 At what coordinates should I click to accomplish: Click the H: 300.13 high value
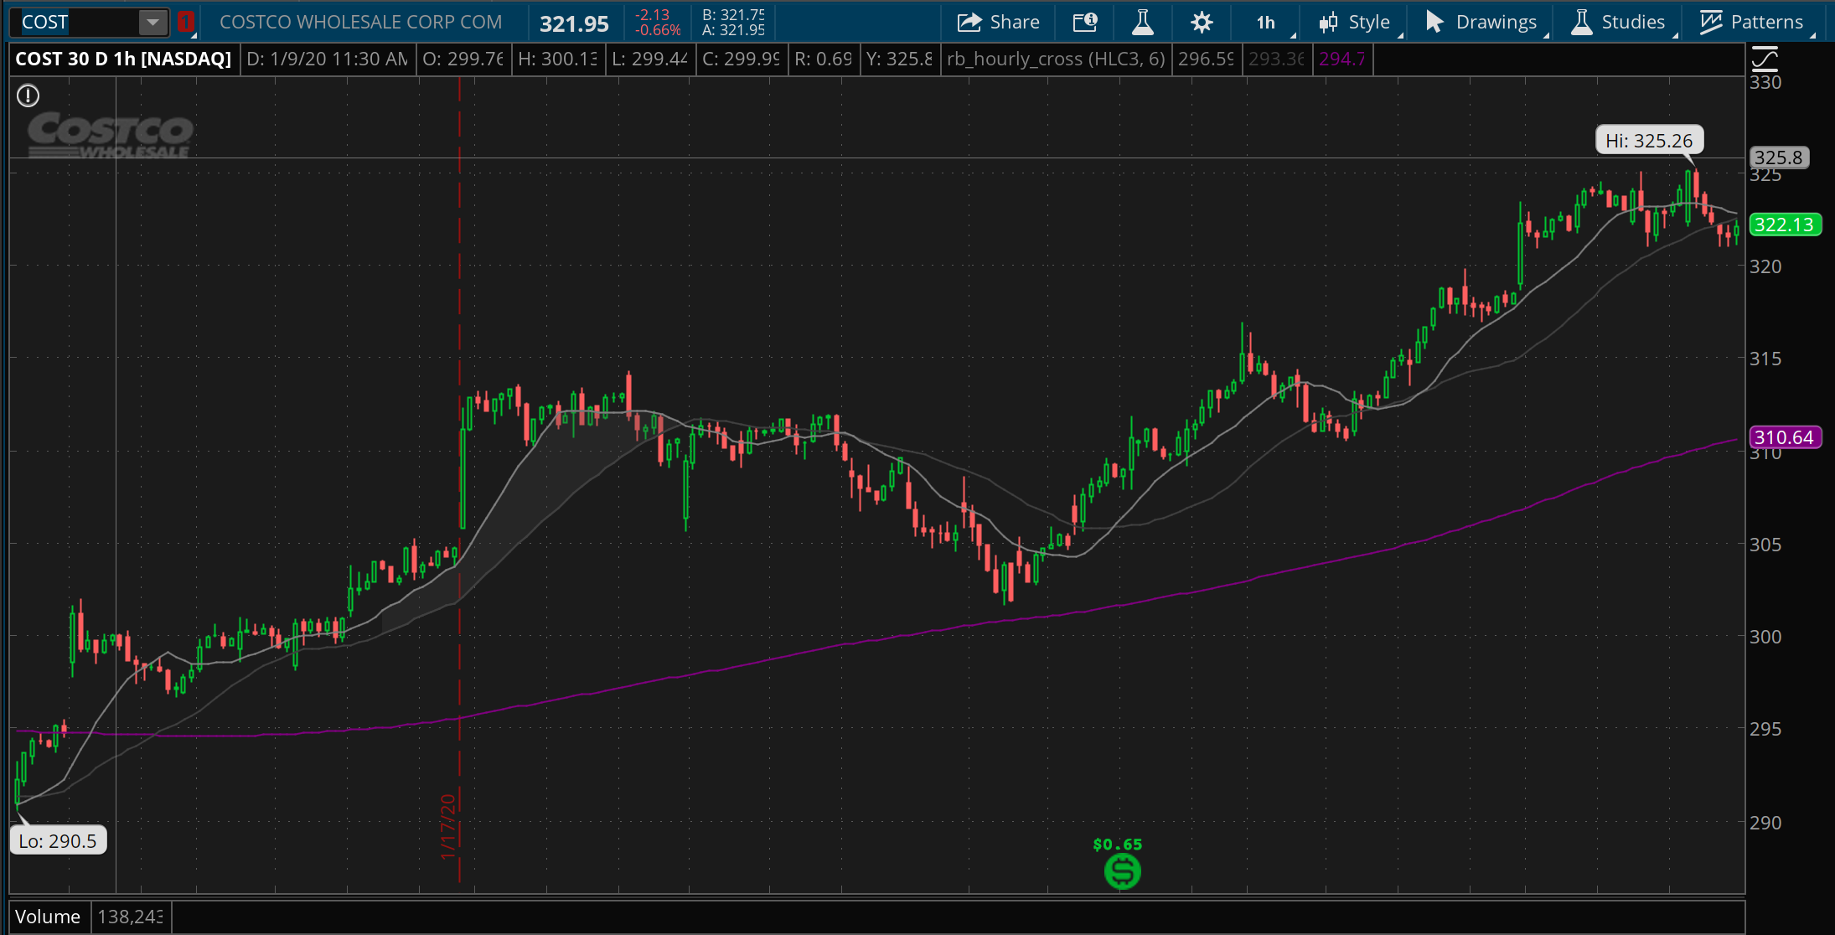click(x=558, y=59)
